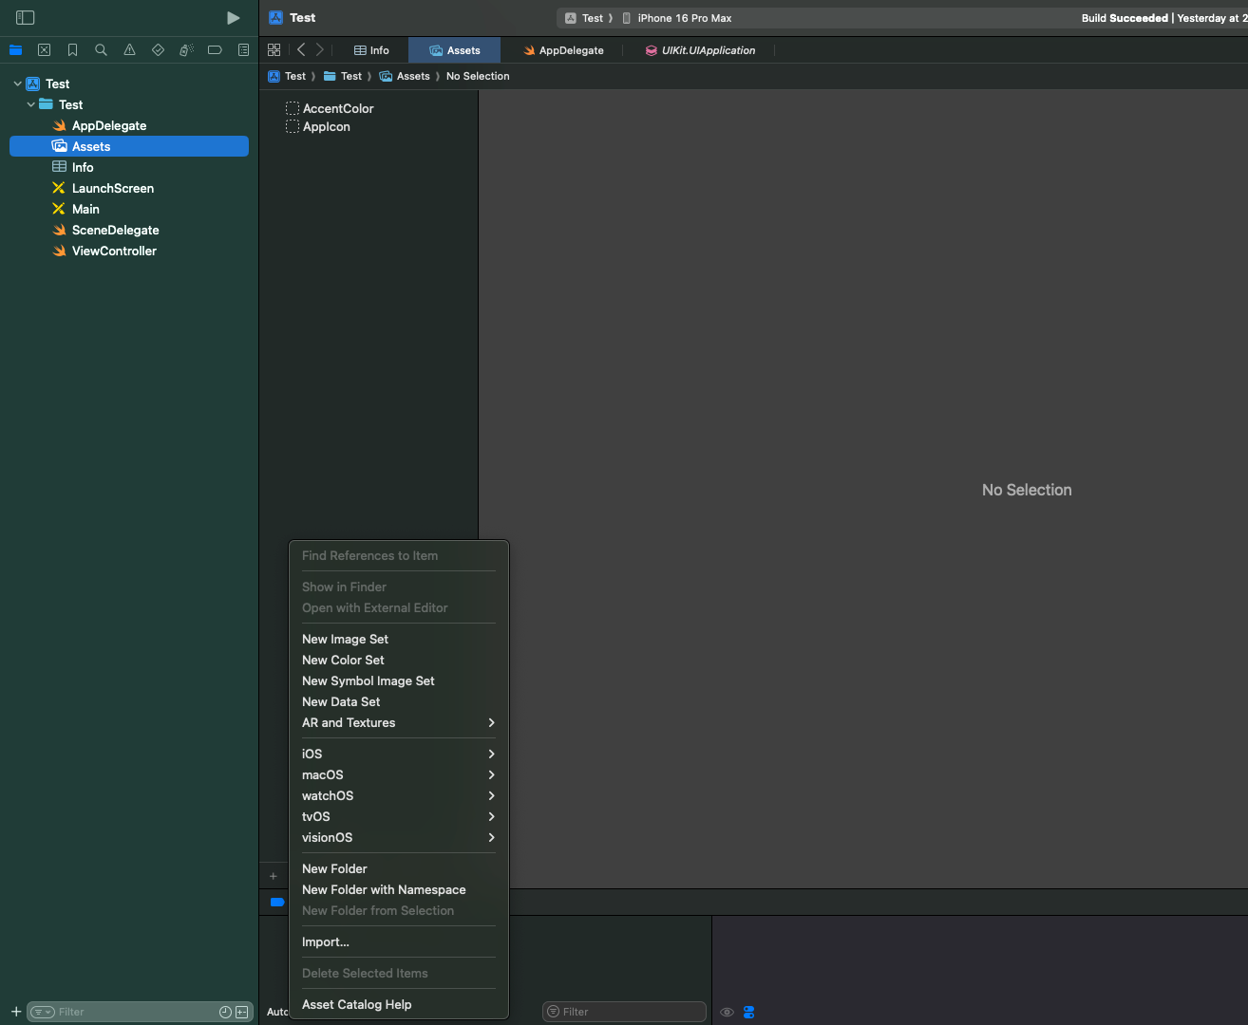
Task: Open the Issue navigator warning icon
Action: pos(129,50)
